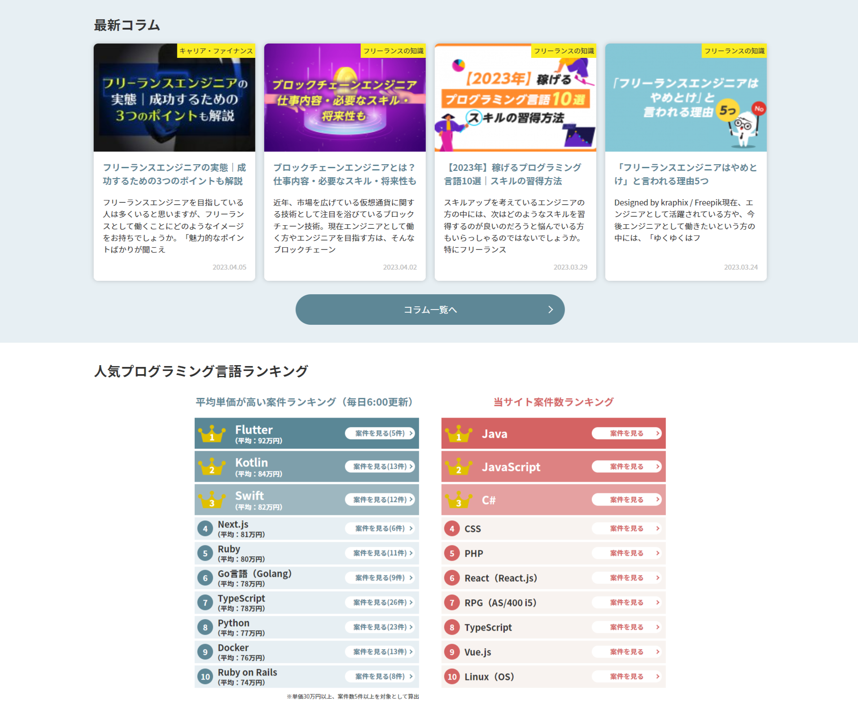Click the rank 1 crown beside Java
858x711 pixels.
point(459,434)
